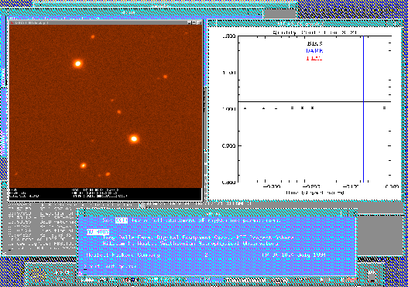Click the title bar of the plot window
This screenshot has width=408, height=287.
tap(304, 24)
